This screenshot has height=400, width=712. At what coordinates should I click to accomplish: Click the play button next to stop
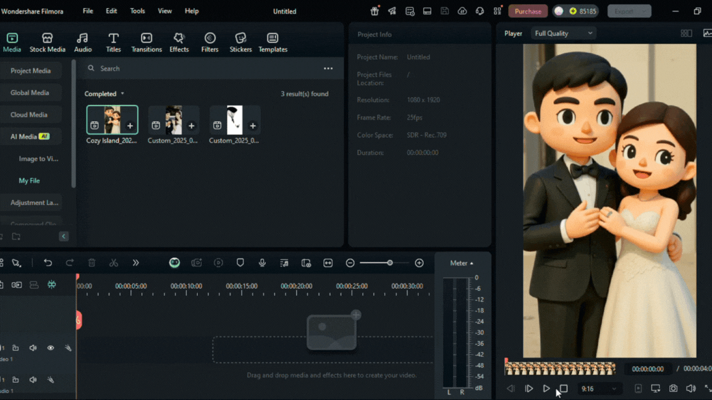pyautogui.click(x=546, y=389)
